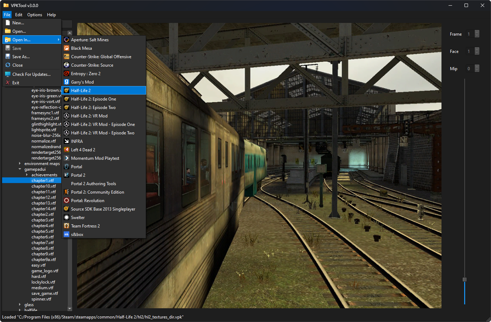The width and height of the screenshot is (491, 322).
Task: Click the Portal 2 game icon
Action: click(67, 175)
